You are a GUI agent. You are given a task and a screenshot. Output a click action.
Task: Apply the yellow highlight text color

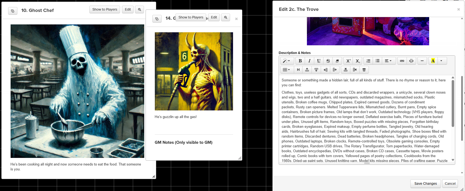pos(433,61)
